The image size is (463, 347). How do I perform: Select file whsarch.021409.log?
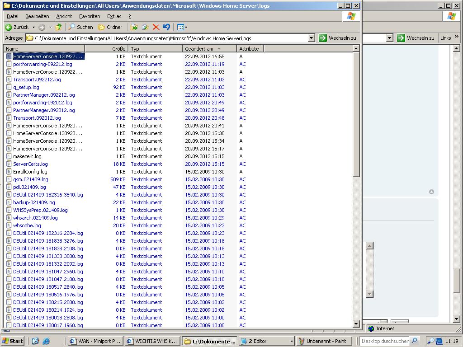pyautogui.click(x=35, y=217)
